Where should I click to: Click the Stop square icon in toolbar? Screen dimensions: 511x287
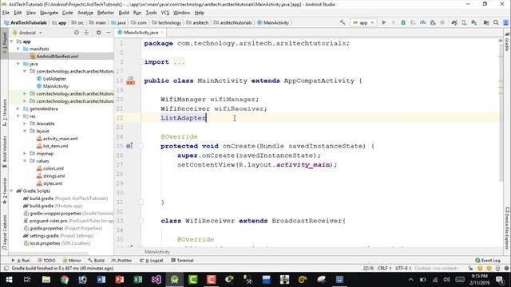(x=442, y=22)
